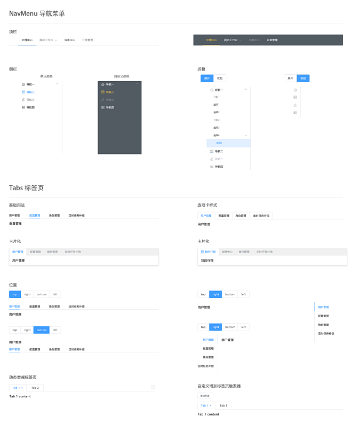
Task: Click the home icon in the collapsed icon-only menu
Action: (x=295, y=90)
